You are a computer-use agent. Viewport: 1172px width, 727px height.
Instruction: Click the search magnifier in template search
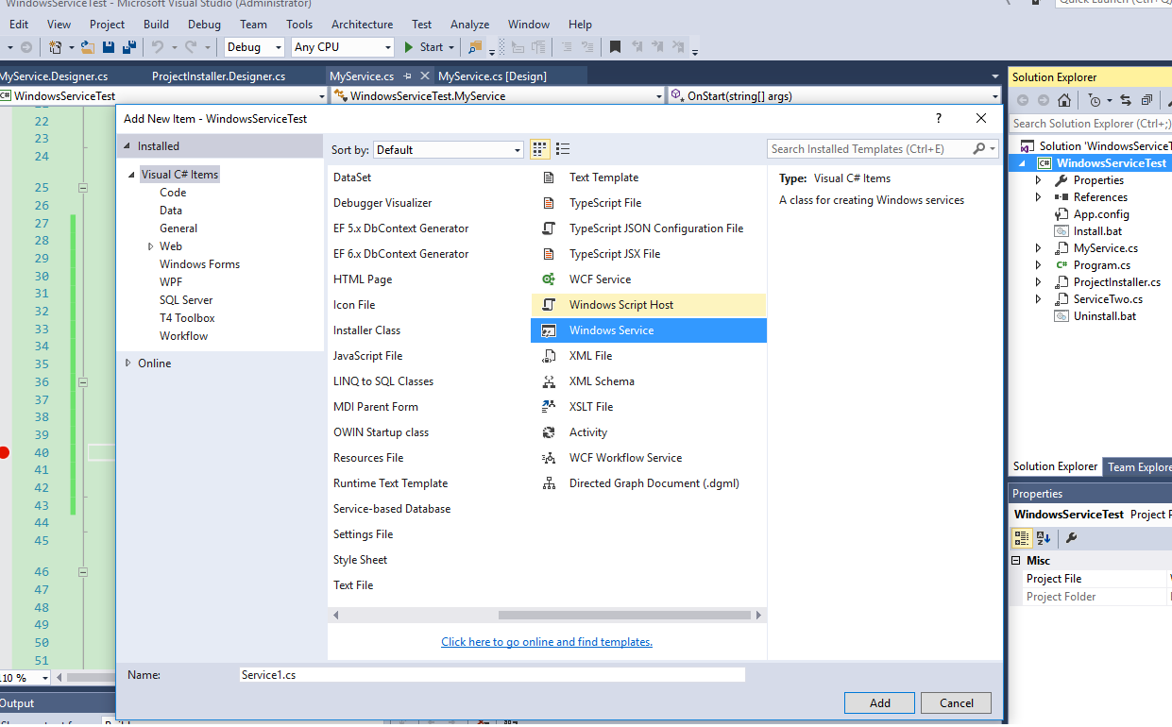click(979, 148)
